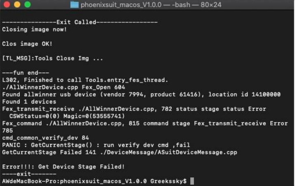Click the 'Exit Called' separator line
This screenshot has height=186, width=295.
[80, 22]
